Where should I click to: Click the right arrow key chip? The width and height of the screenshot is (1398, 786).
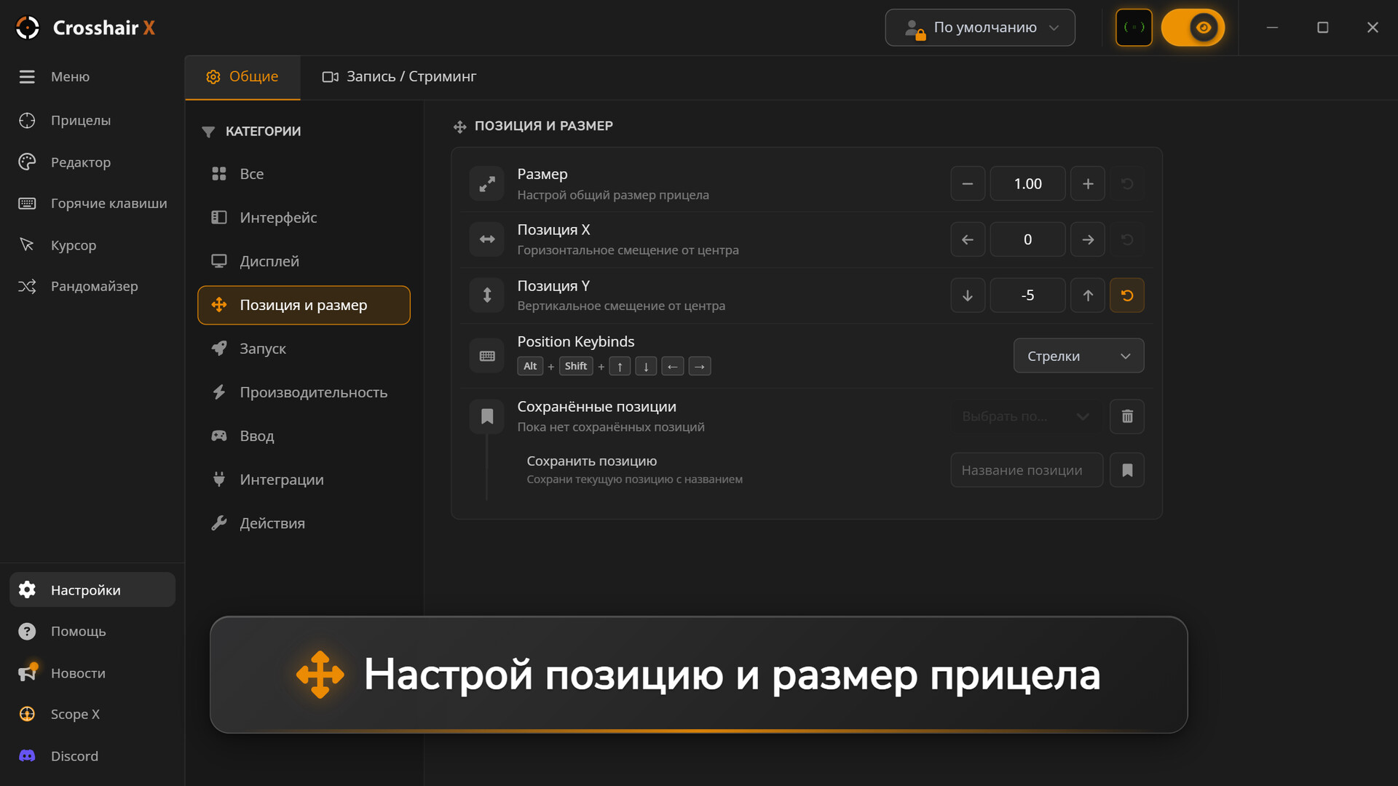(700, 366)
